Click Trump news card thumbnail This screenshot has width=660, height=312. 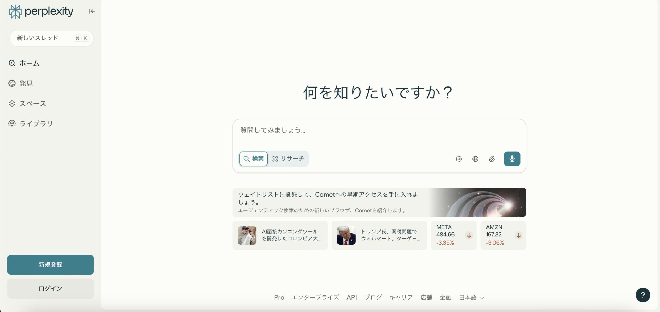click(x=346, y=235)
